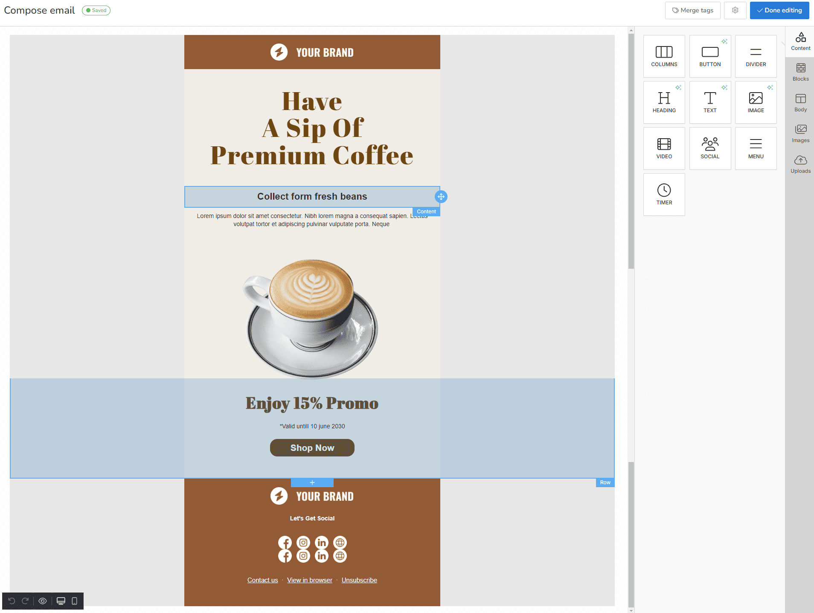Click the plus button to add row
Screen dimensions: 814x613
click(x=312, y=482)
